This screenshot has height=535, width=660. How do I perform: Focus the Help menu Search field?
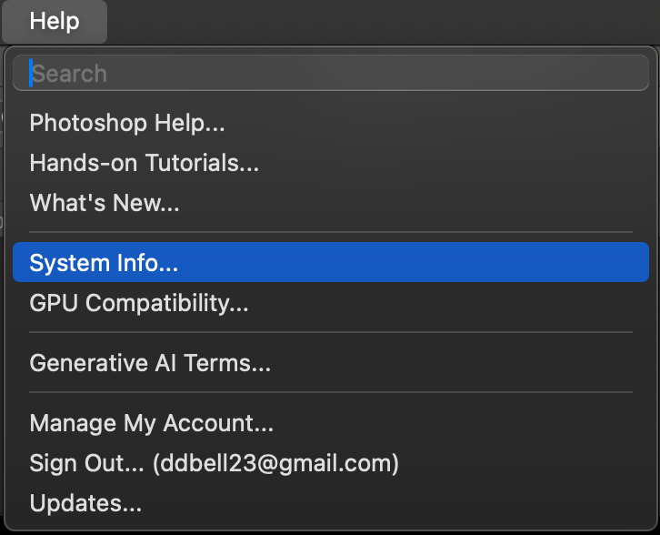click(330, 74)
